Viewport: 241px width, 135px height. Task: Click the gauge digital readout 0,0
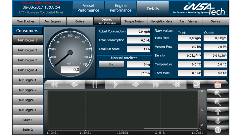pyautogui.click(x=70, y=69)
